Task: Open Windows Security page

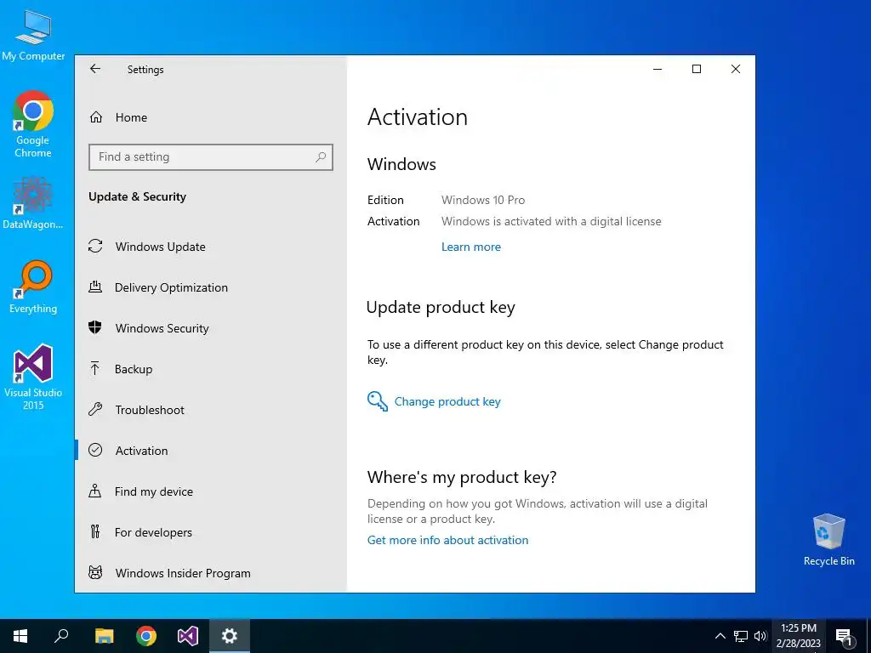Action: pyautogui.click(x=211, y=328)
